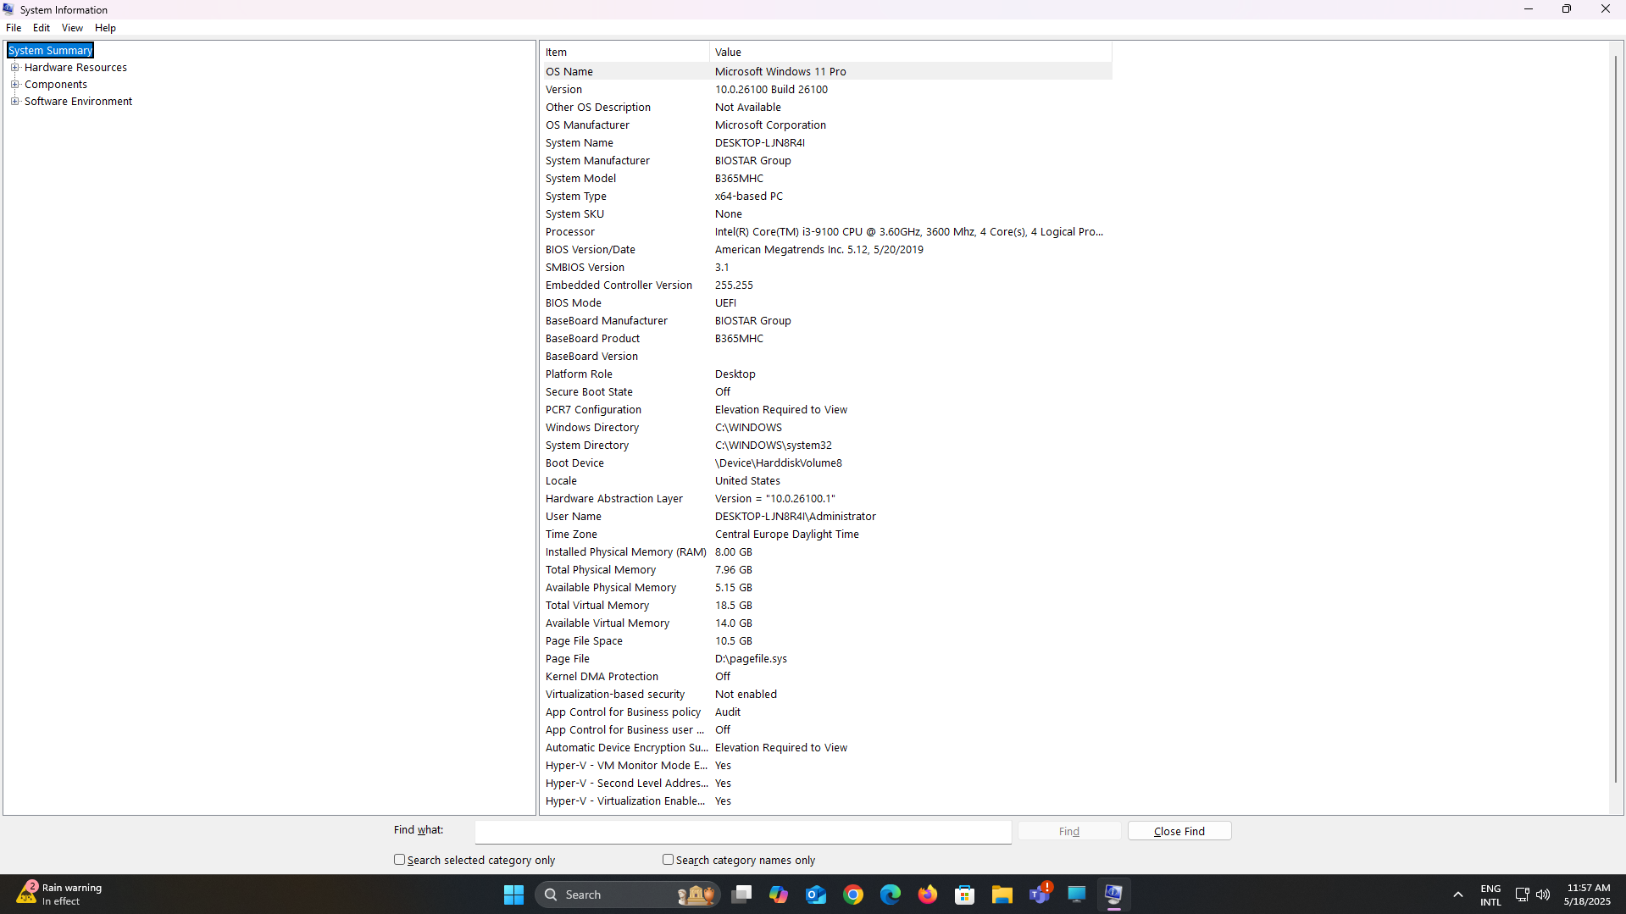This screenshot has width=1626, height=914.
Task: Open the Rain warning weather widget
Action: pos(59,895)
